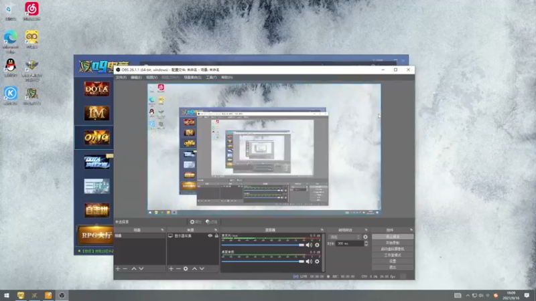The image size is (536, 301).
Task: Open the yellow raccoon app desktop shortcut
Action: [x=31, y=39]
